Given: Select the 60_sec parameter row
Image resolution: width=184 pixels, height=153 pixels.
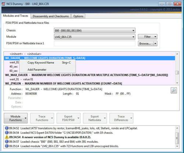Looking at the screenshot, I should (x=14, y=71).
